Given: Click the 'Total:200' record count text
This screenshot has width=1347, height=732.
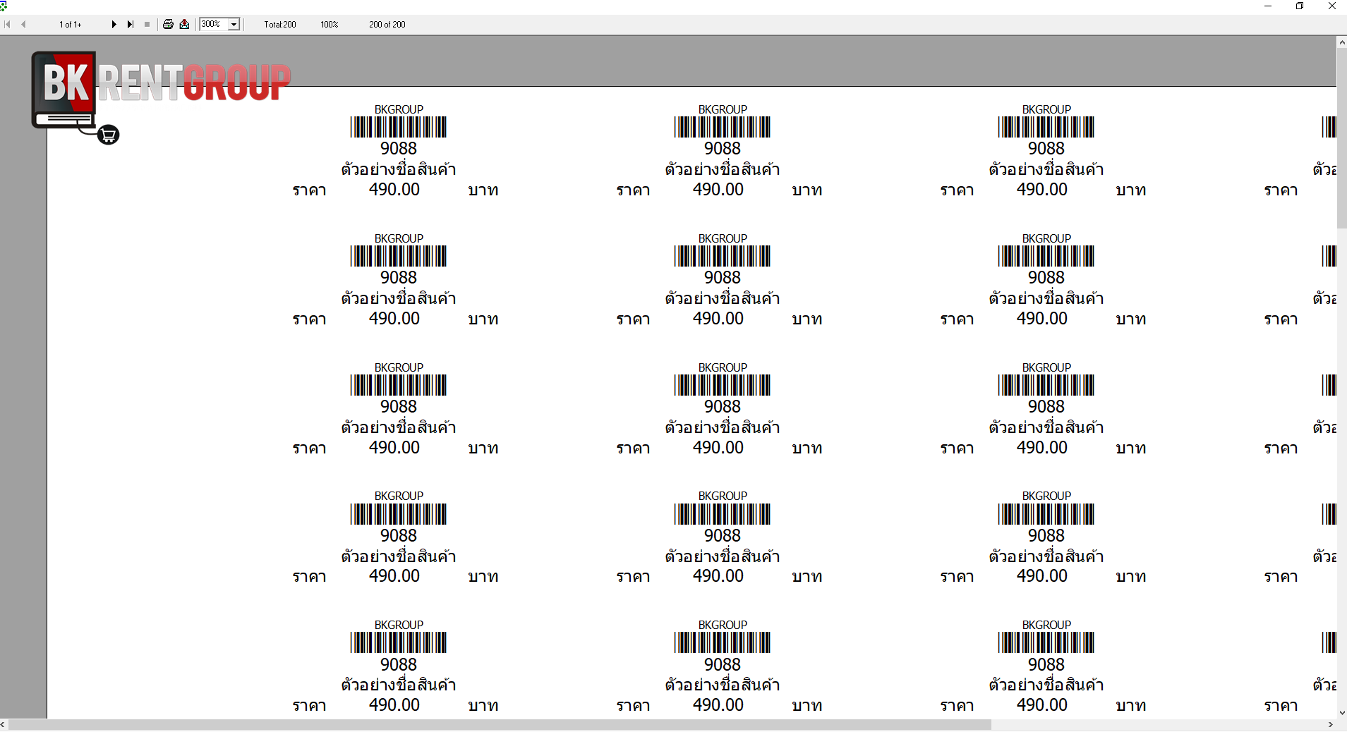Looking at the screenshot, I should (280, 25).
